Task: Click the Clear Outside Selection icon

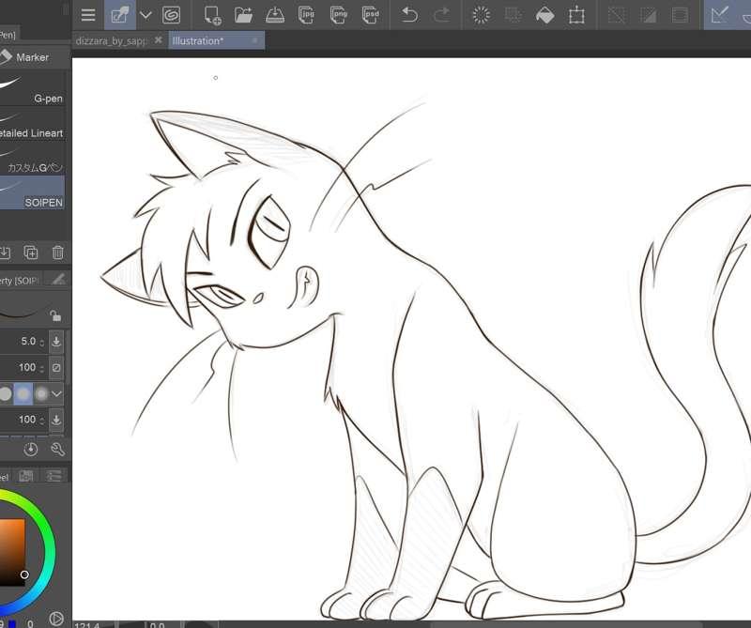Action: click(x=513, y=15)
